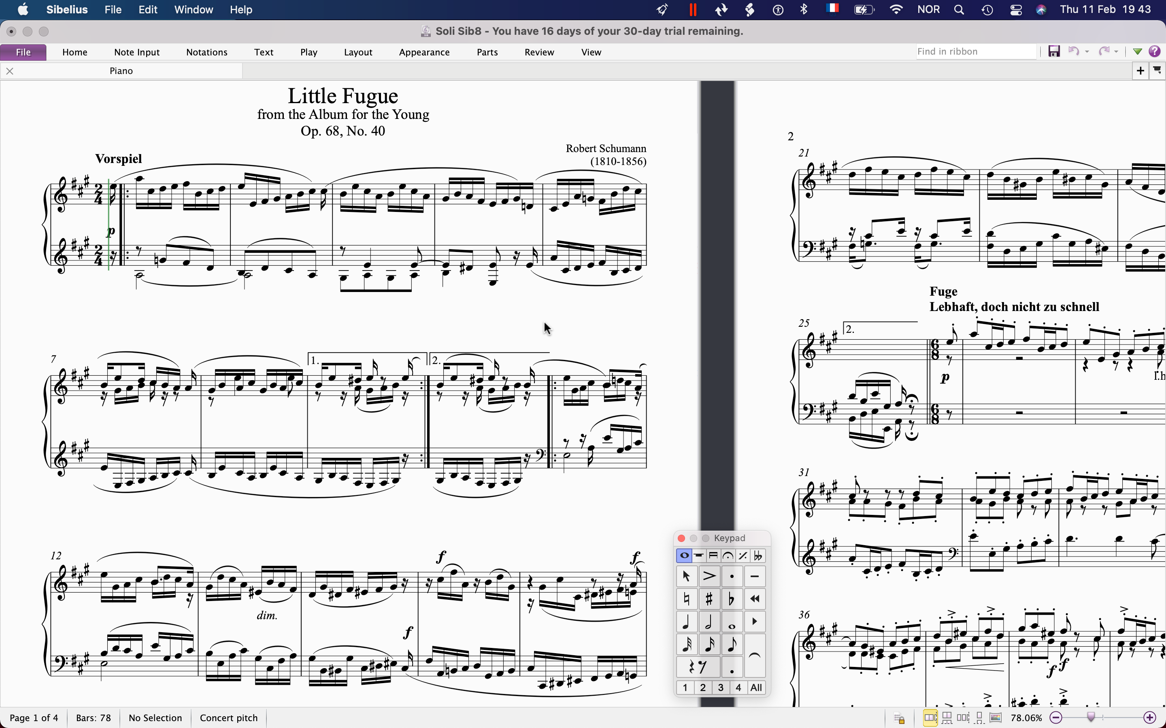Open the Layout ribbon tab

(x=358, y=52)
